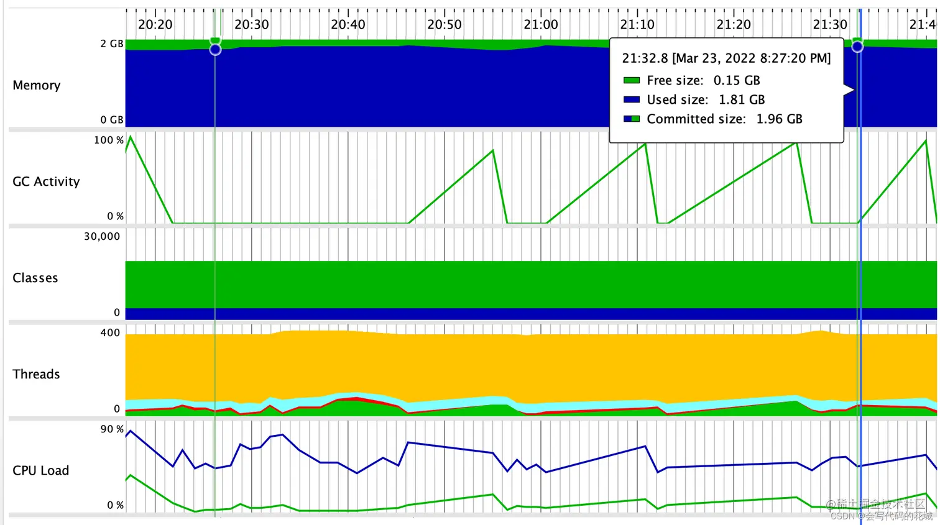Viewport: 940px width, 525px height.
Task: Click the 21:30 time tick label
Action: tap(830, 25)
